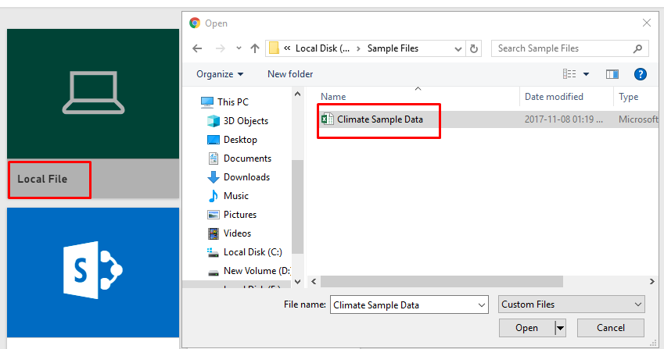Image resolution: width=664 pixels, height=349 pixels.
Task: Select Pictures in navigation pane
Action: pos(239,215)
